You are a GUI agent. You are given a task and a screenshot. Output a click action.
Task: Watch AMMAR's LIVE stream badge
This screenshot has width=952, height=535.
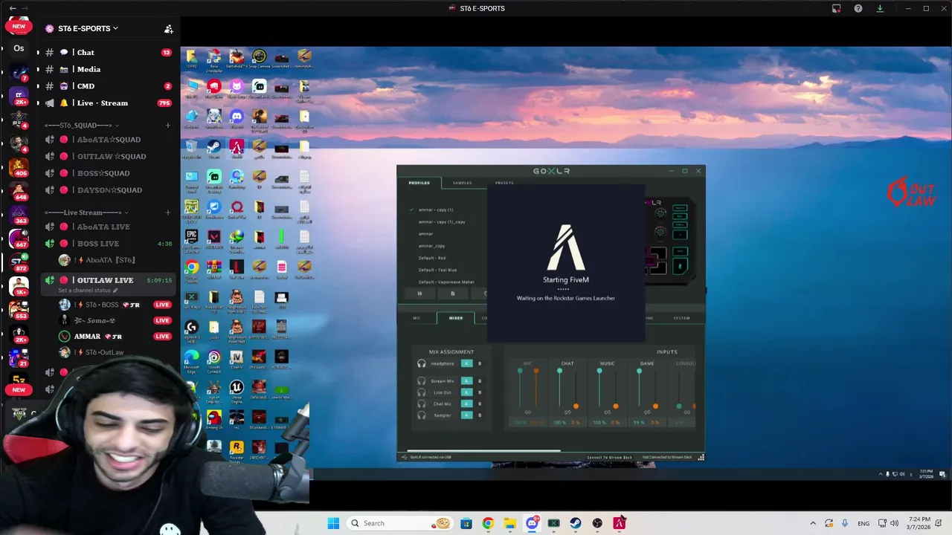[x=162, y=337]
